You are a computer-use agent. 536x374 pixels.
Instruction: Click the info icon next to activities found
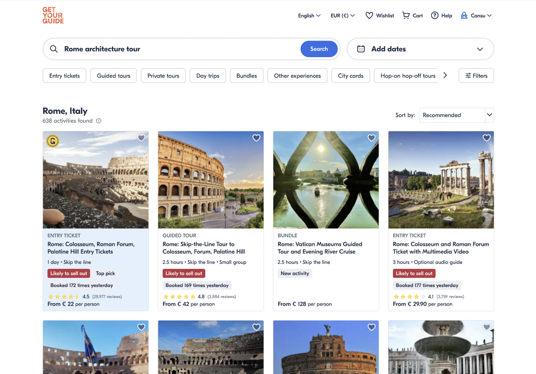point(99,121)
